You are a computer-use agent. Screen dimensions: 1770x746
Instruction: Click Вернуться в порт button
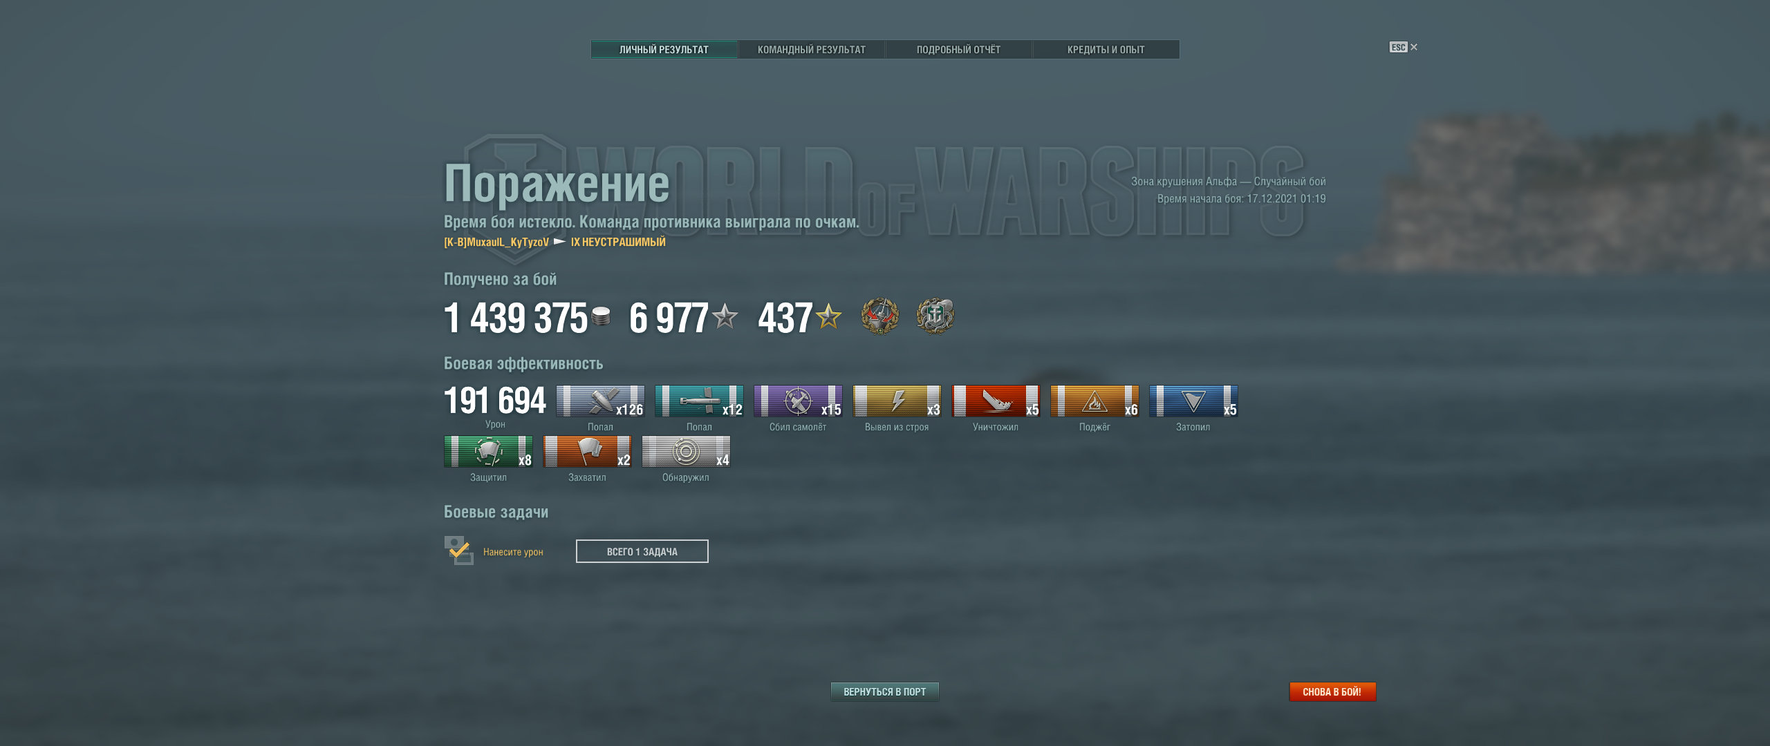[x=885, y=691]
